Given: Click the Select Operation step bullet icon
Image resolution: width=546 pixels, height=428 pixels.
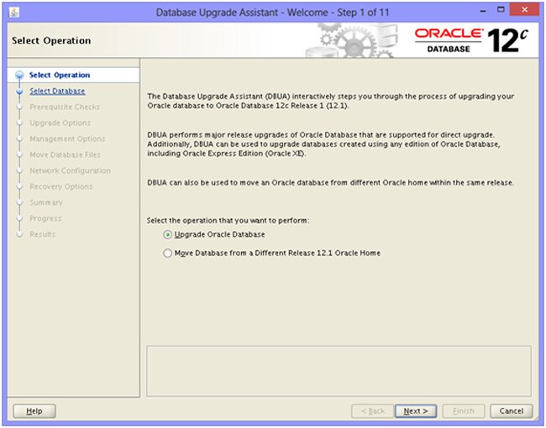Looking at the screenshot, I should point(19,76).
